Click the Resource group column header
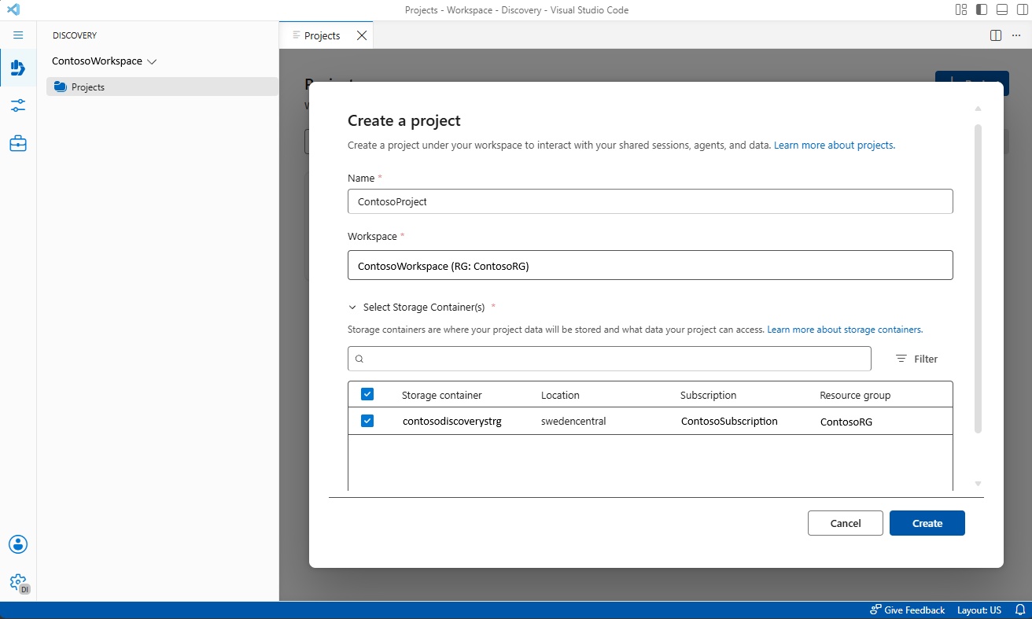1032x619 pixels. coord(855,395)
